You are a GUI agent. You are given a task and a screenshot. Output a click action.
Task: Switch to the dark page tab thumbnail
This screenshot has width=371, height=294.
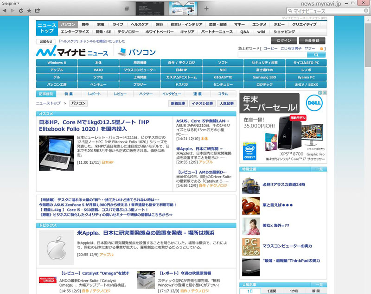(x=150, y=9)
